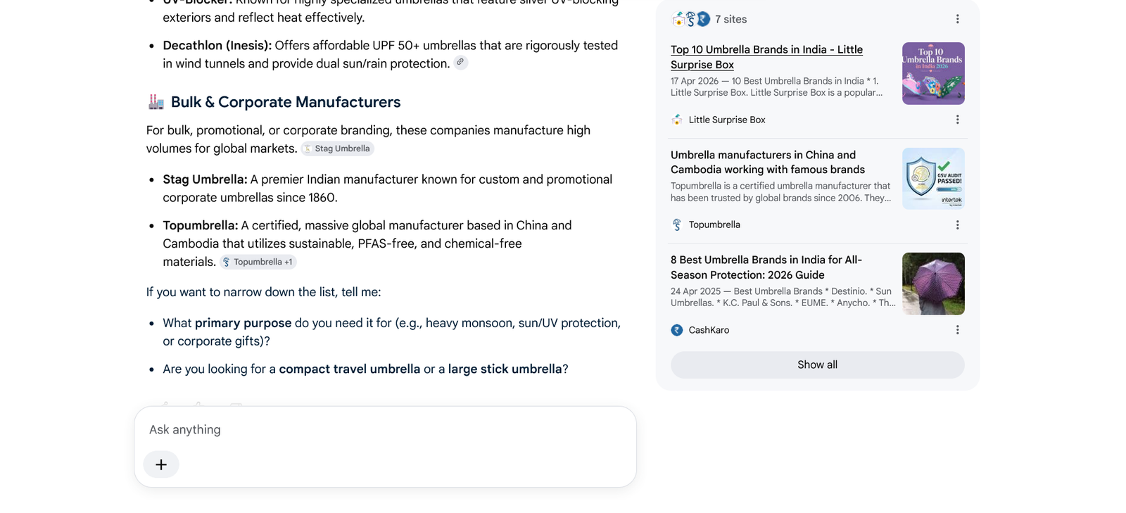Screen dimensions: 1126x513
Task: Click the GSV Audit Passed thumbnail
Action: 933,178
